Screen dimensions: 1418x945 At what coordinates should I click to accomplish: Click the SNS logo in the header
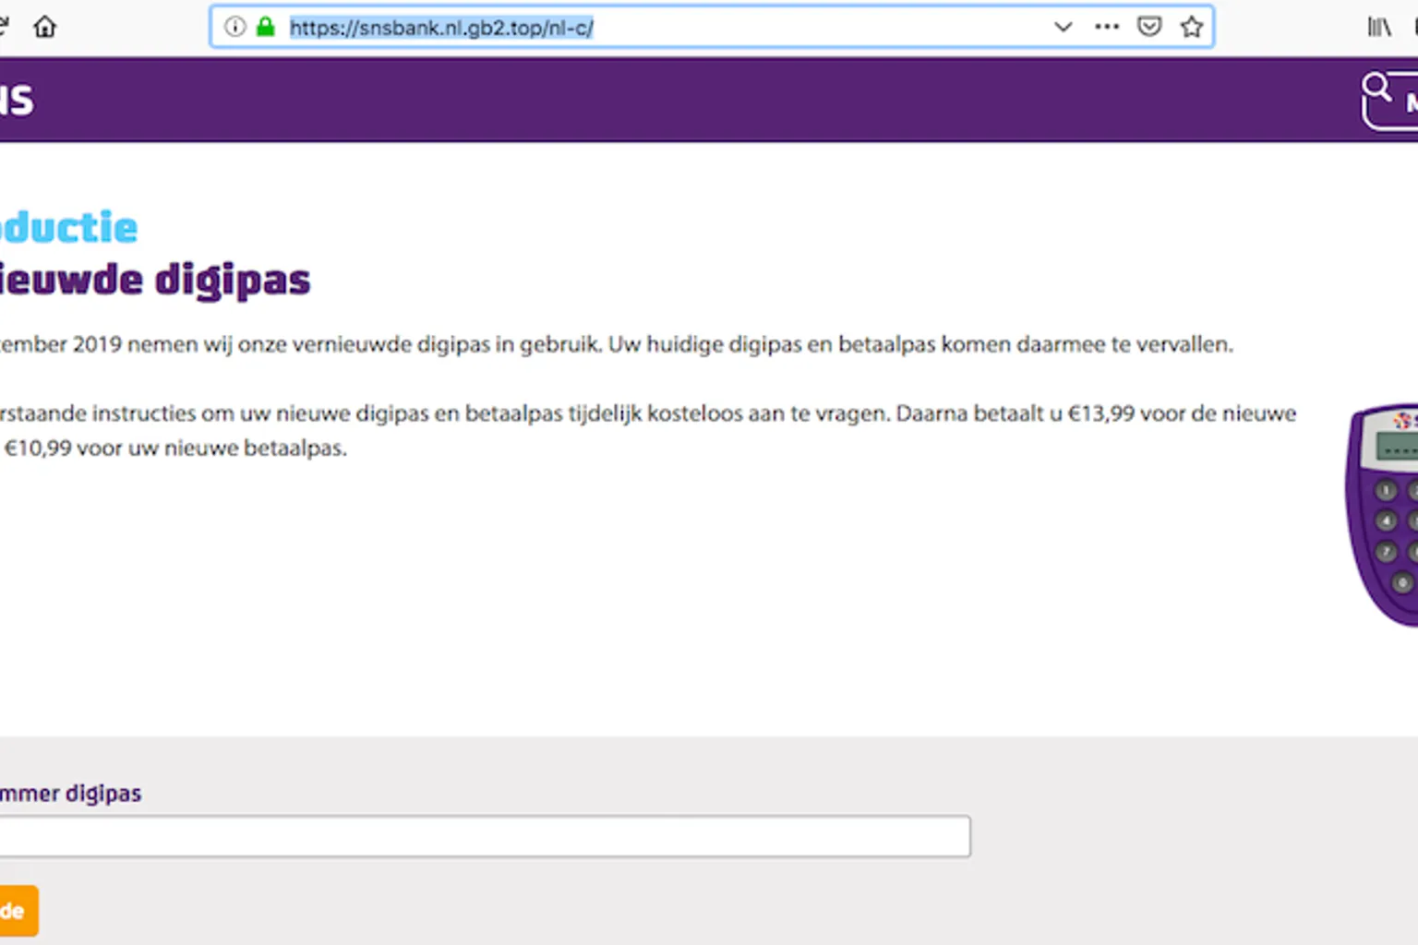[17, 100]
